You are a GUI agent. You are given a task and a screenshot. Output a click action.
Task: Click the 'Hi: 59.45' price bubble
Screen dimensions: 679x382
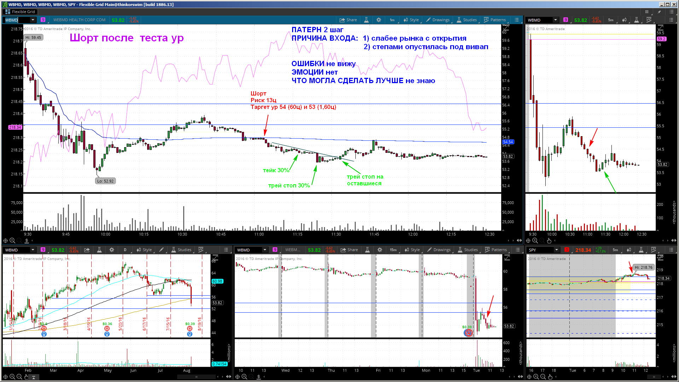(33, 37)
